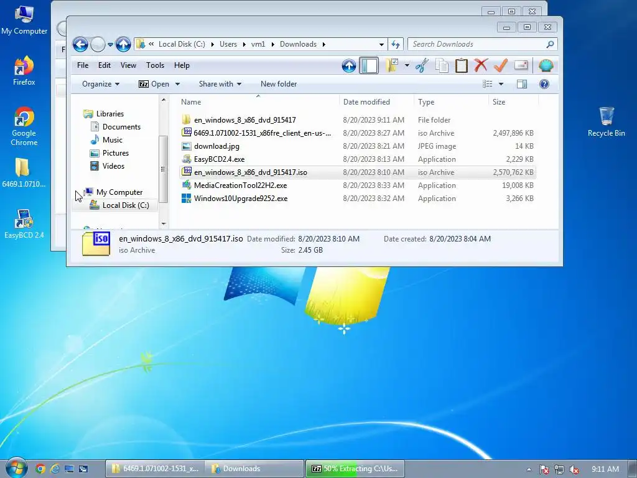Click the change view list icon
This screenshot has width=637, height=478.
tap(488, 84)
